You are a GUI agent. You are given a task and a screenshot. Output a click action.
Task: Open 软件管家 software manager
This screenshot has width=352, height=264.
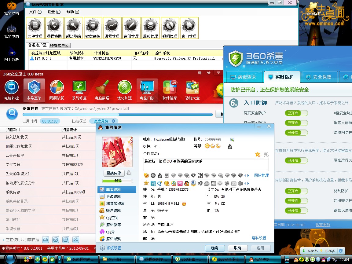[170, 90]
